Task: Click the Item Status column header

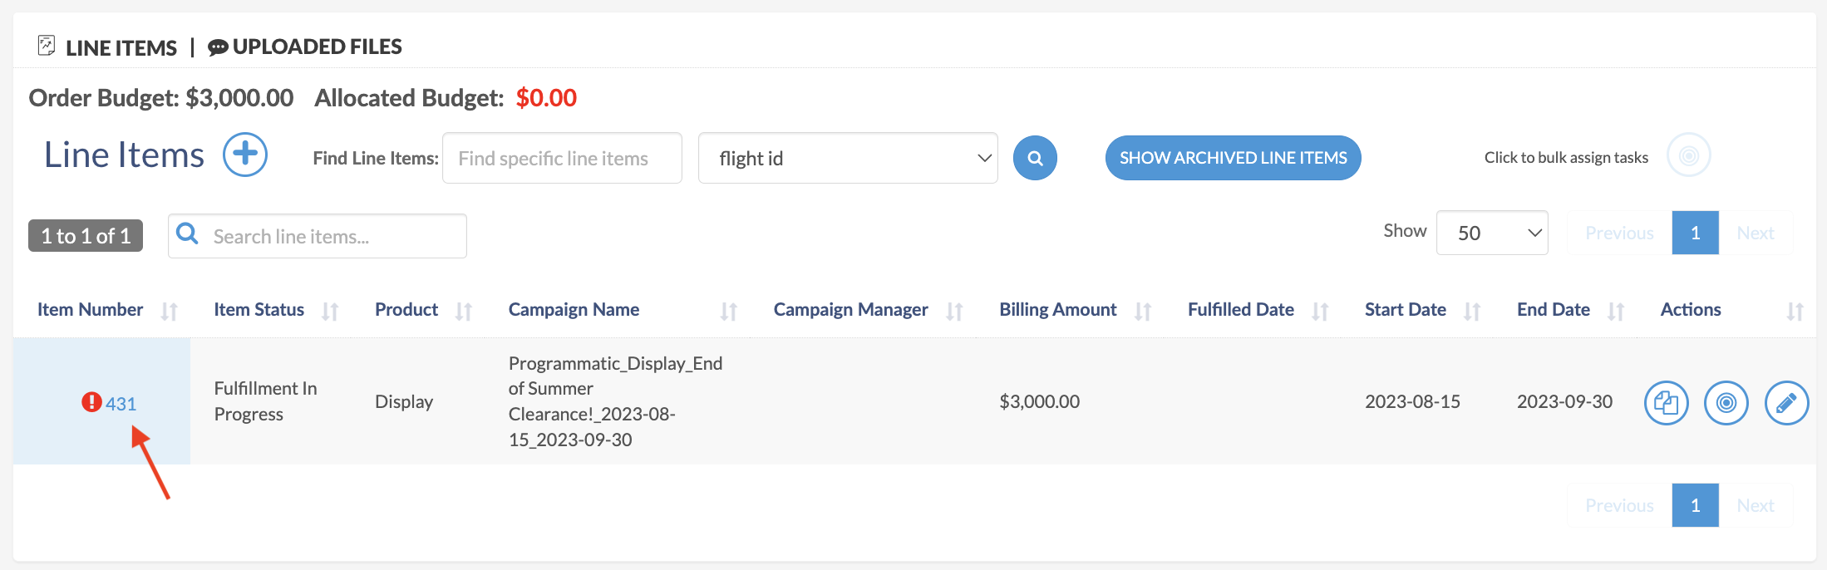Action: tap(259, 310)
